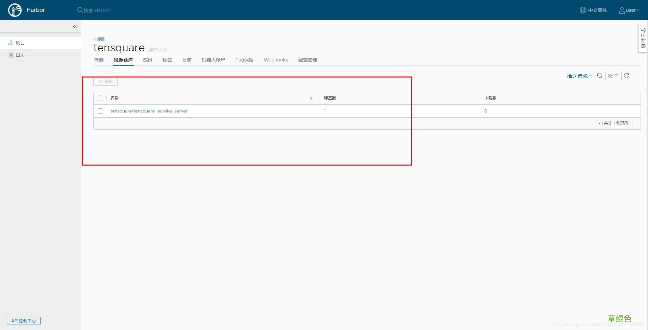Expand the 推送镜像 push command dropdown
This screenshot has width=648, height=330.
click(x=579, y=76)
